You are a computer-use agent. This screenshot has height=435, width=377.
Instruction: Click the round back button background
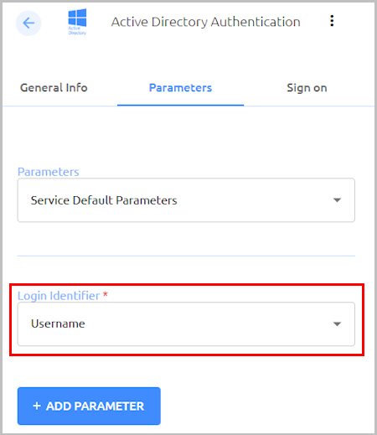point(28,23)
